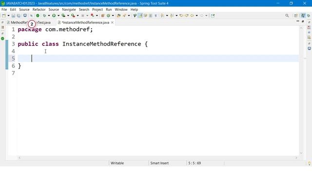Open the Window menu
312x175 pixels.
click(x=121, y=10)
